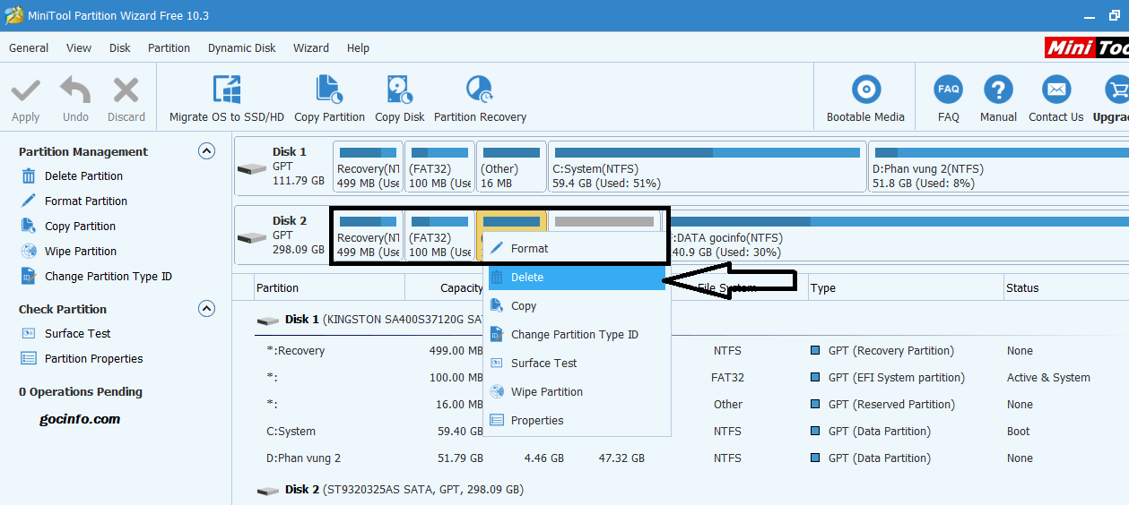Select the C:System partition block on Disk 1

coord(707,167)
